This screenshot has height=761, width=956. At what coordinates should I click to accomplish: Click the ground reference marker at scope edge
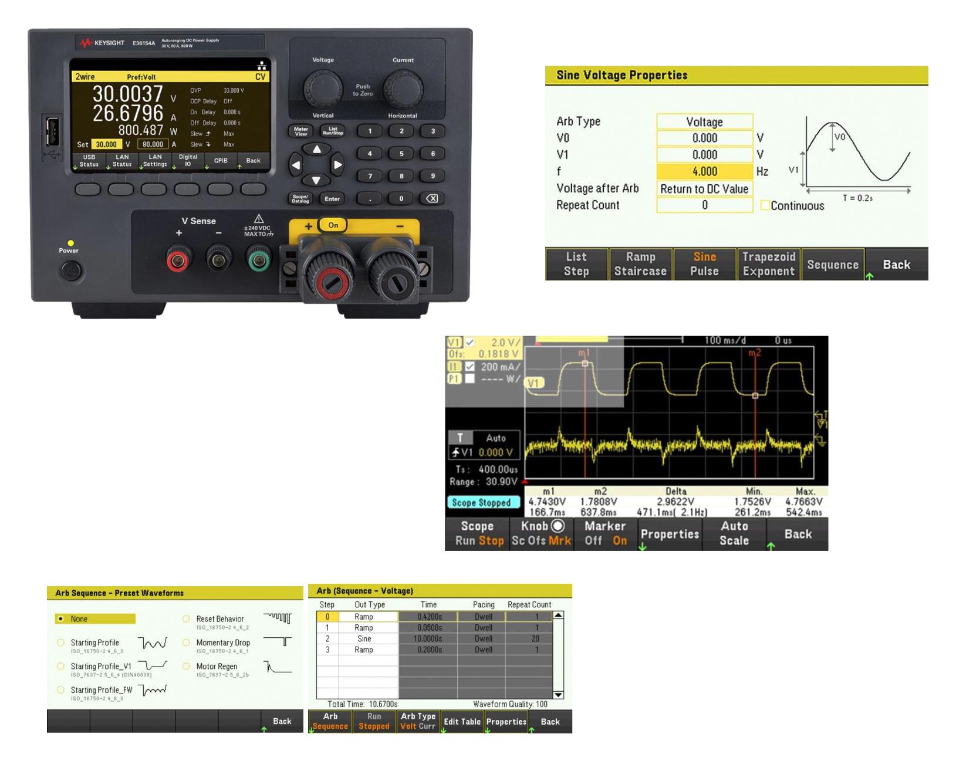click(x=822, y=440)
